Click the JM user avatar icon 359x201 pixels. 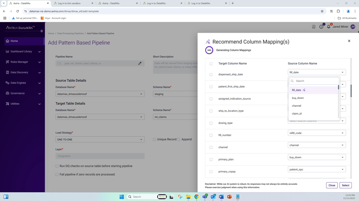pyautogui.click(x=353, y=27)
